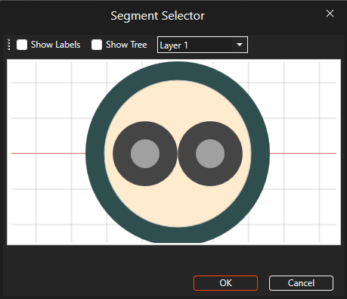The height and width of the screenshot is (299, 347).
Task: Enable the Show Tree checkbox
Action: click(x=97, y=45)
